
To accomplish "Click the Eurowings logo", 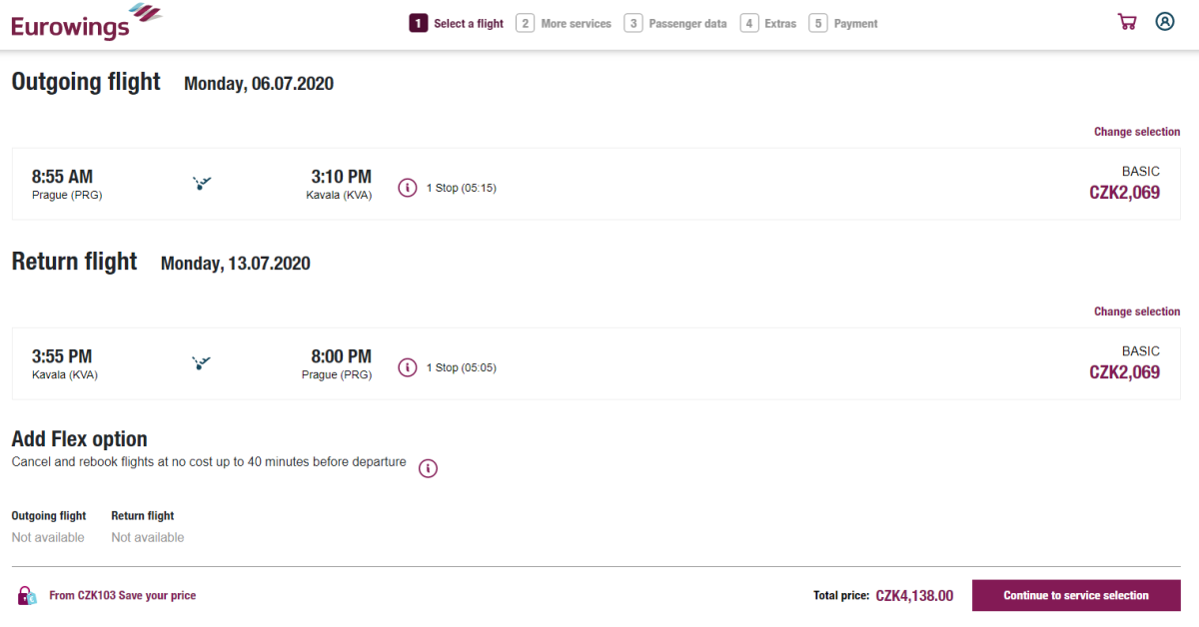I will pos(86,23).
